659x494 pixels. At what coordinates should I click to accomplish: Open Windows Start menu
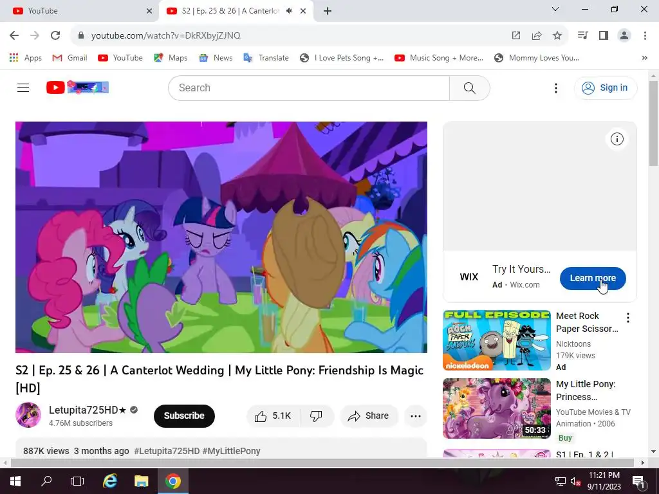15,481
